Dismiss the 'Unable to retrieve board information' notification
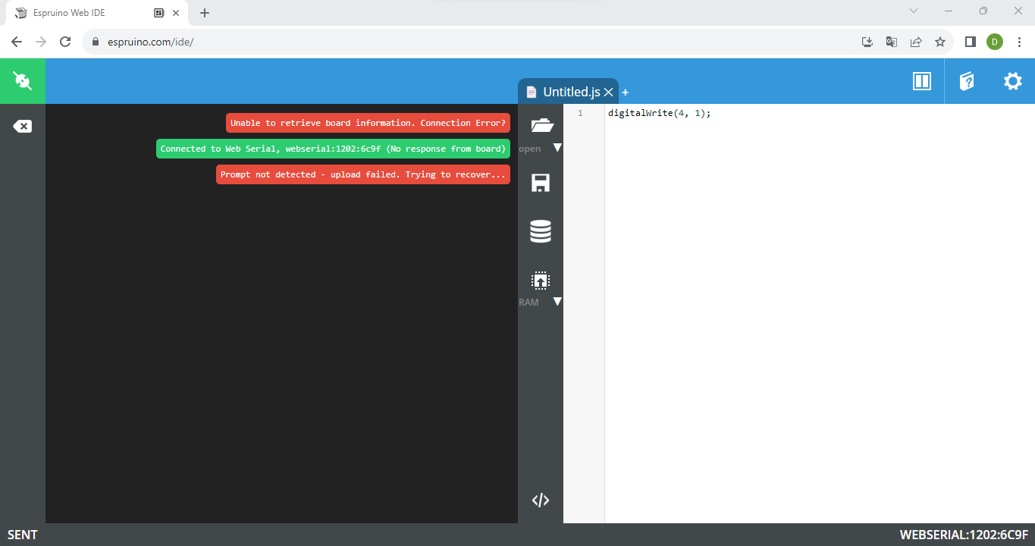The width and height of the screenshot is (1035, 546). tap(368, 123)
